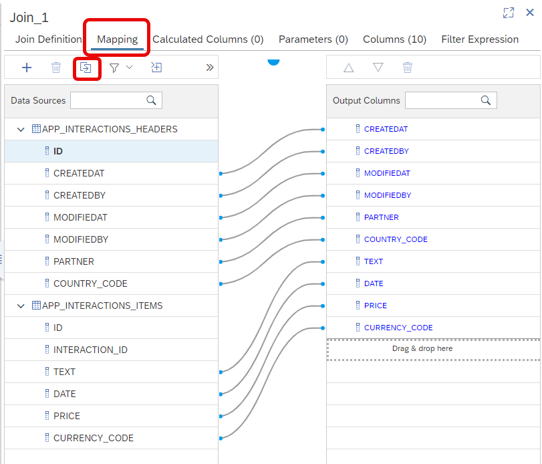This screenshot has height=464, width=542.
Task: Click table icon of APP_INTERACTIONS_HEADERS
Action: pos(36,129)
